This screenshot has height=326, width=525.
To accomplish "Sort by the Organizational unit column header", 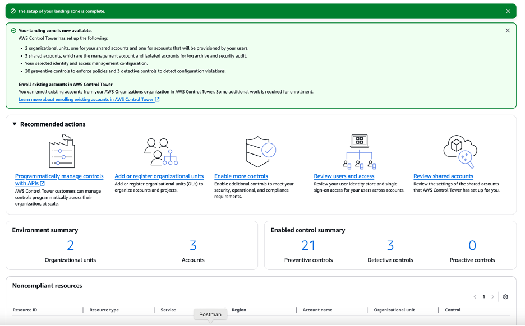I will point(394,310).
